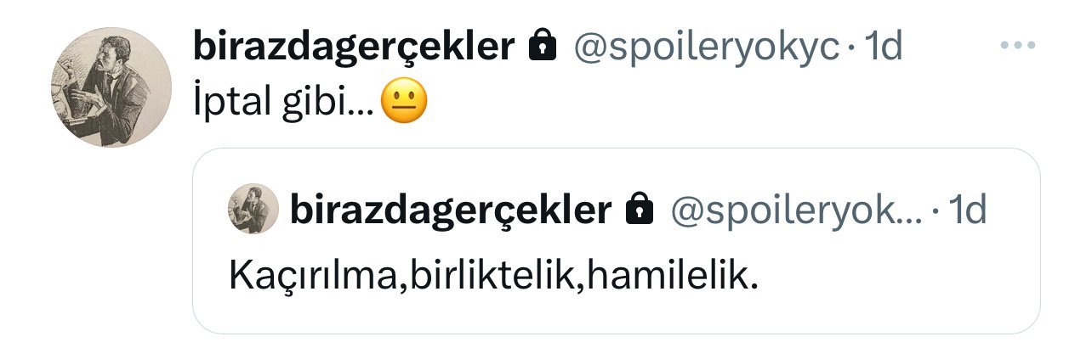Visit the @spoileryokyc handle on the main tweet
Viewport: 1092px width, 342px height.
point(708,48)
